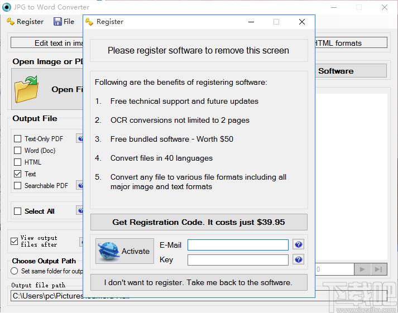Open Register menu in main window
The width and height of the screenshot is (398, 313).
pyautogui.click(x=25, y=22)
